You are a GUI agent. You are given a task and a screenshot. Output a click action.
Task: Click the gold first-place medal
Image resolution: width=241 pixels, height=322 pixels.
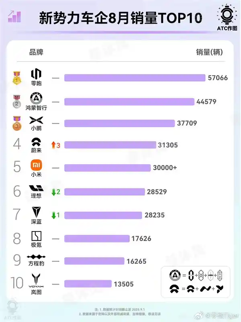[17, 77]
